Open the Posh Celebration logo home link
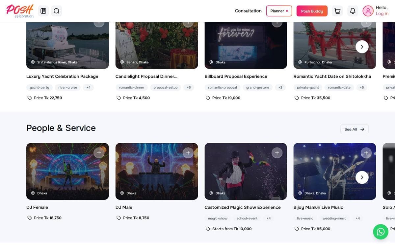 point(20,11)
